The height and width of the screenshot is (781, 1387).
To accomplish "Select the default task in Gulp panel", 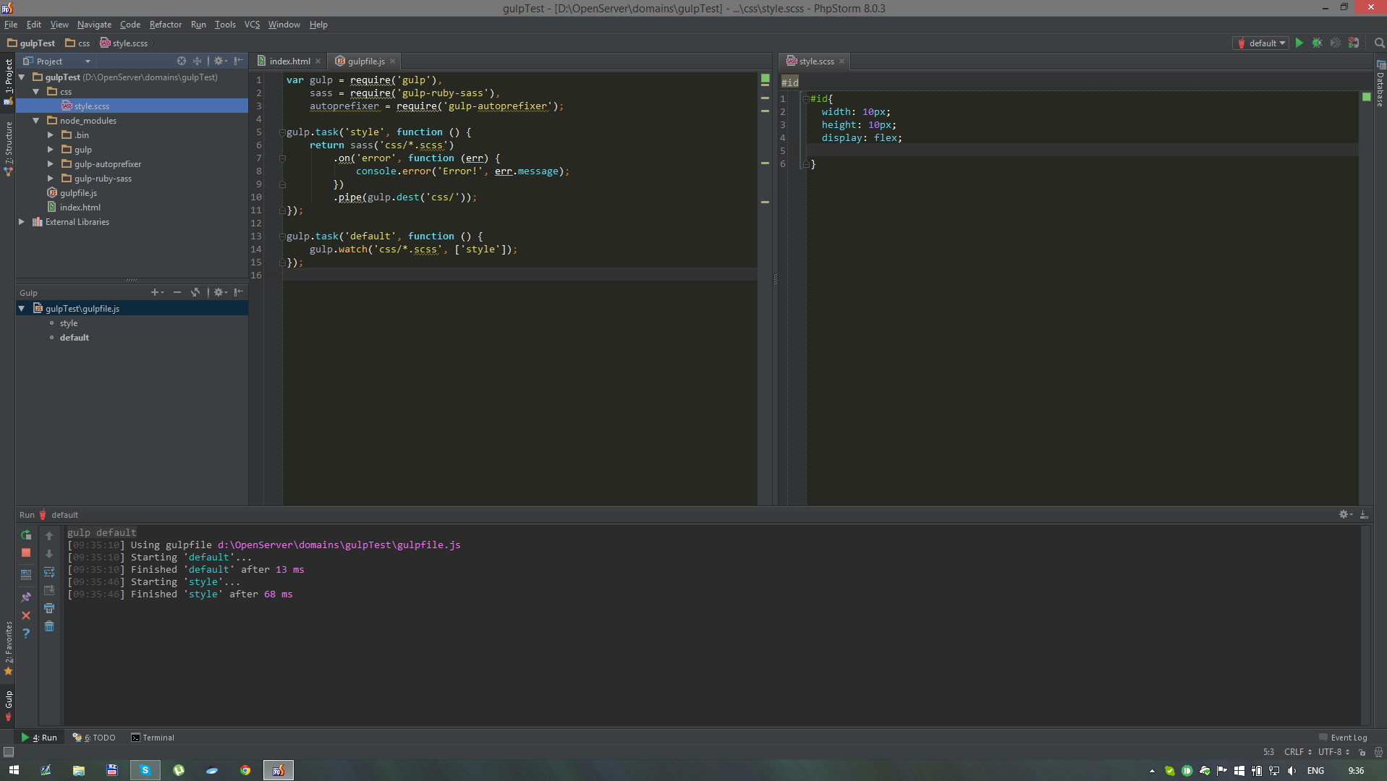I will [x=75, y=338].
